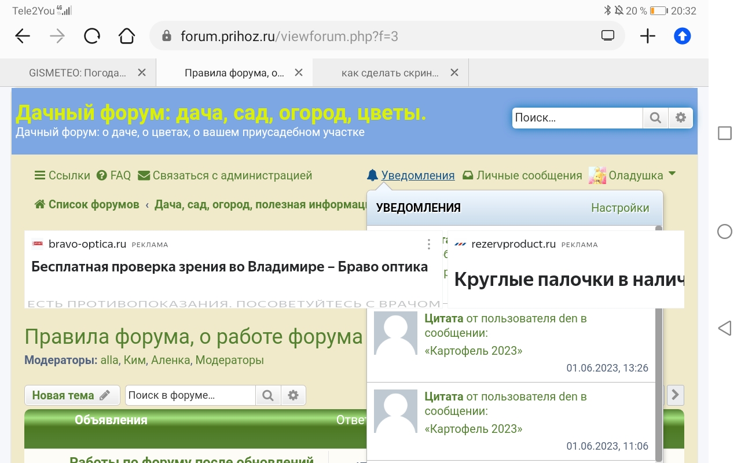The height and width of the screenshot is (463, 741).
Task: Expand the Ссылки quick links menu
Action: (63, 175)
